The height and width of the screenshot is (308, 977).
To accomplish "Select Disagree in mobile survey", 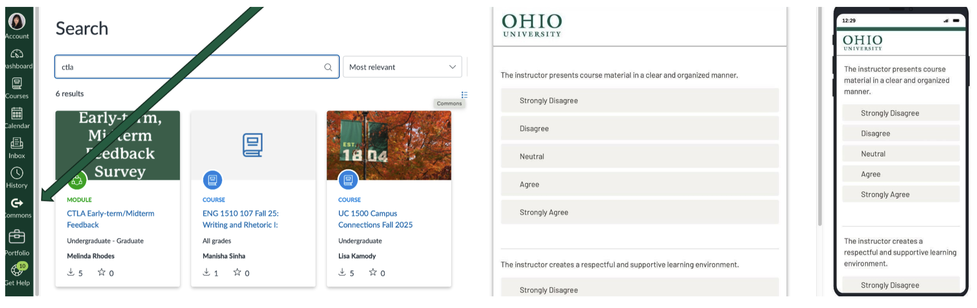I will click(901, 133).
